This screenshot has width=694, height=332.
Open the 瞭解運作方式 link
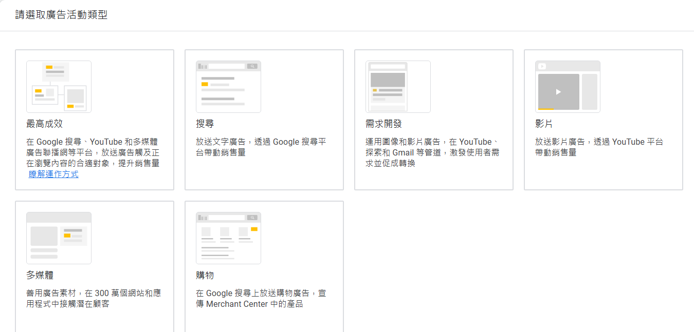pyautogui.click(x=54, y=174)
